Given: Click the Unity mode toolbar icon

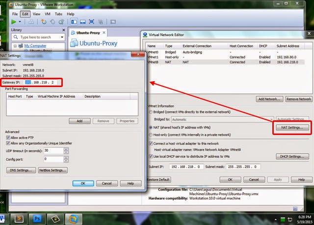Looking at the screenshot, I should click(101, 22).
